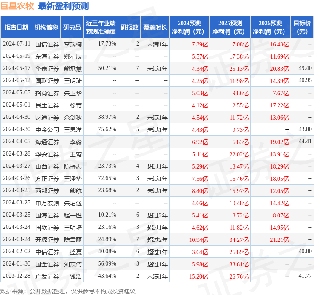Select the 招商证券 institution cell
Image resolution: width=314 pixels, height=295 pixels.
click(47, 93)
